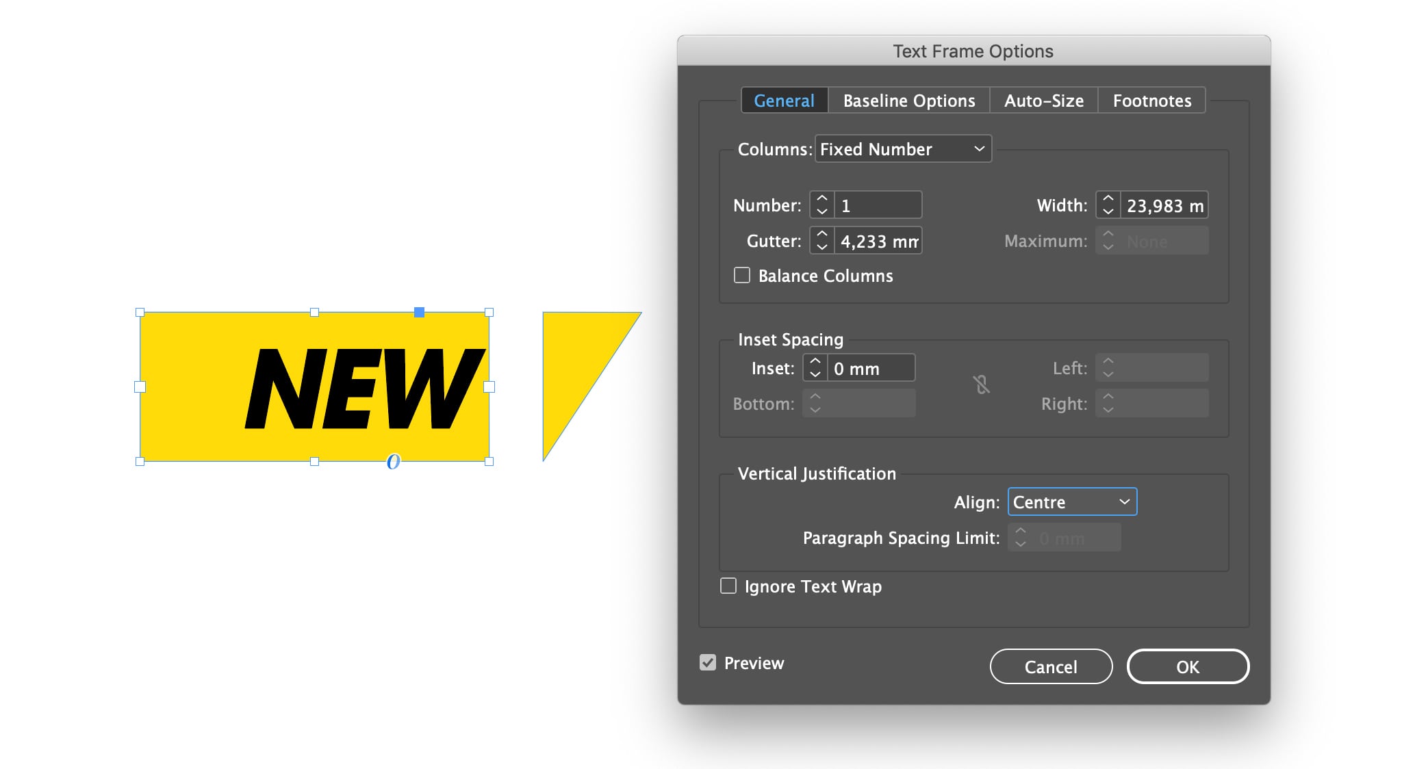Increase the Inset value with the up arrow
1402x769 pixels.
click(x=814, y=361)
